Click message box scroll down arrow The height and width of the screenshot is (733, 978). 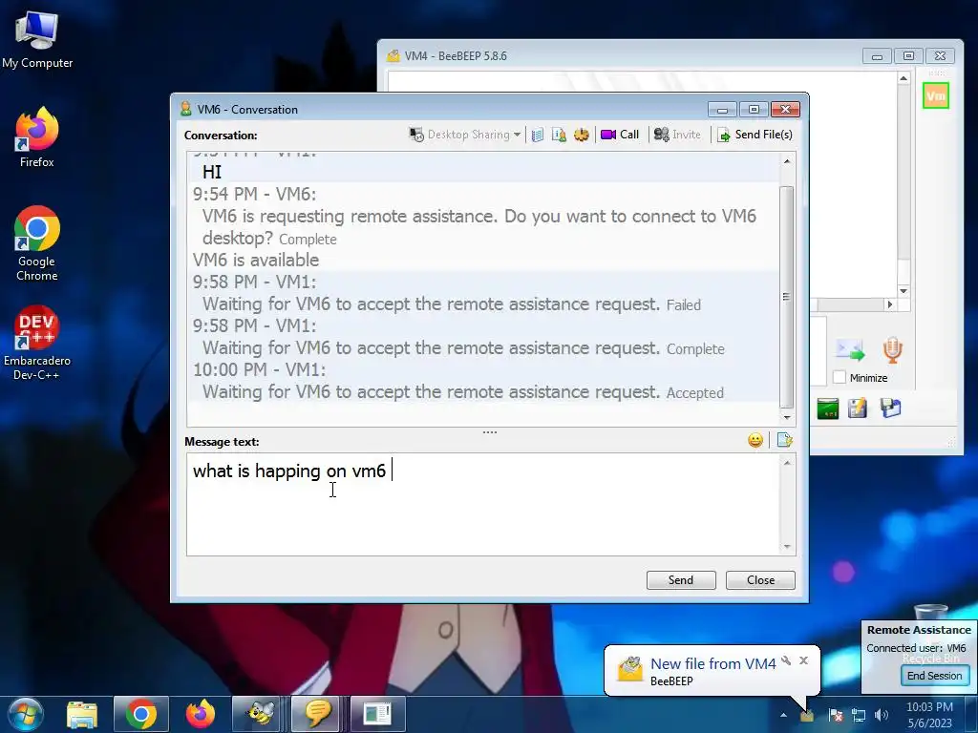[787, 547]
